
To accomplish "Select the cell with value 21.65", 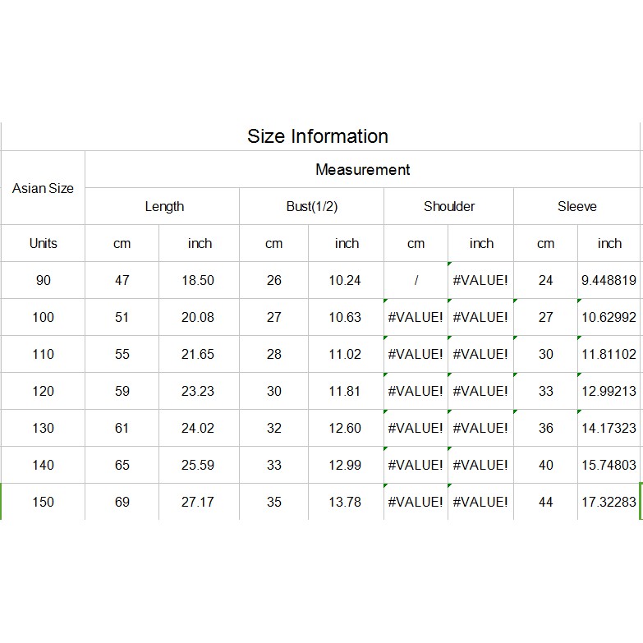I will coord(199,354).
